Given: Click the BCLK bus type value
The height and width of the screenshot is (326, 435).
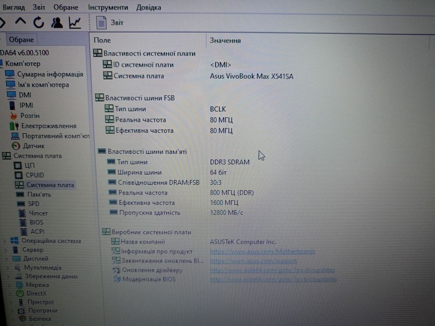Looking at the screenshot, I should (x=218, y=109).
